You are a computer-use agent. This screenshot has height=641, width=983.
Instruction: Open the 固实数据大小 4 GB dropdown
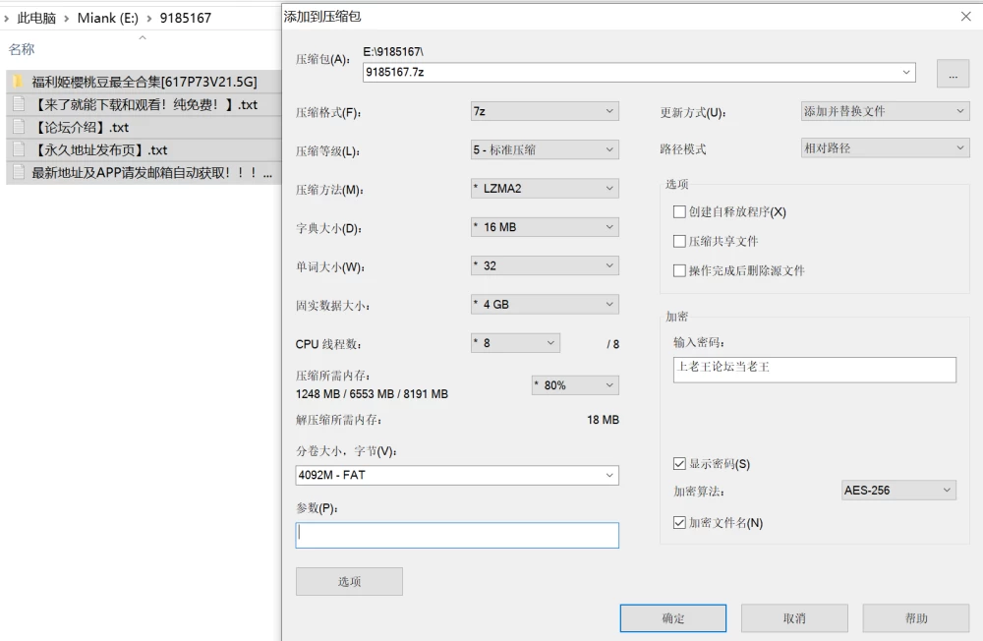(545, 304)
